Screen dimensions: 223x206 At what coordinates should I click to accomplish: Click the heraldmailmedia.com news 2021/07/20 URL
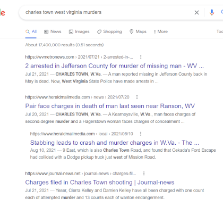click(x=77, y=97)
